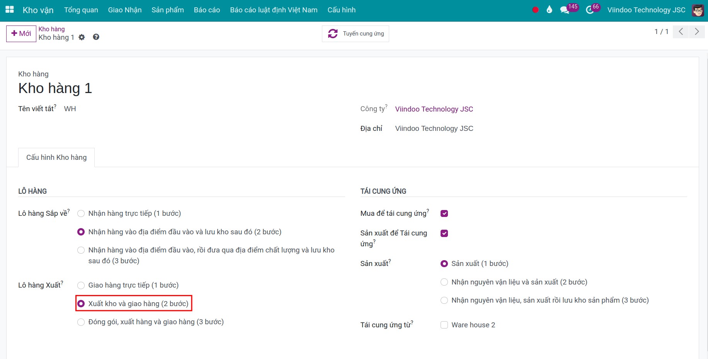Select the 3 bước incoming shipment option
Screen dimensions: 708x359
[81, 250]
